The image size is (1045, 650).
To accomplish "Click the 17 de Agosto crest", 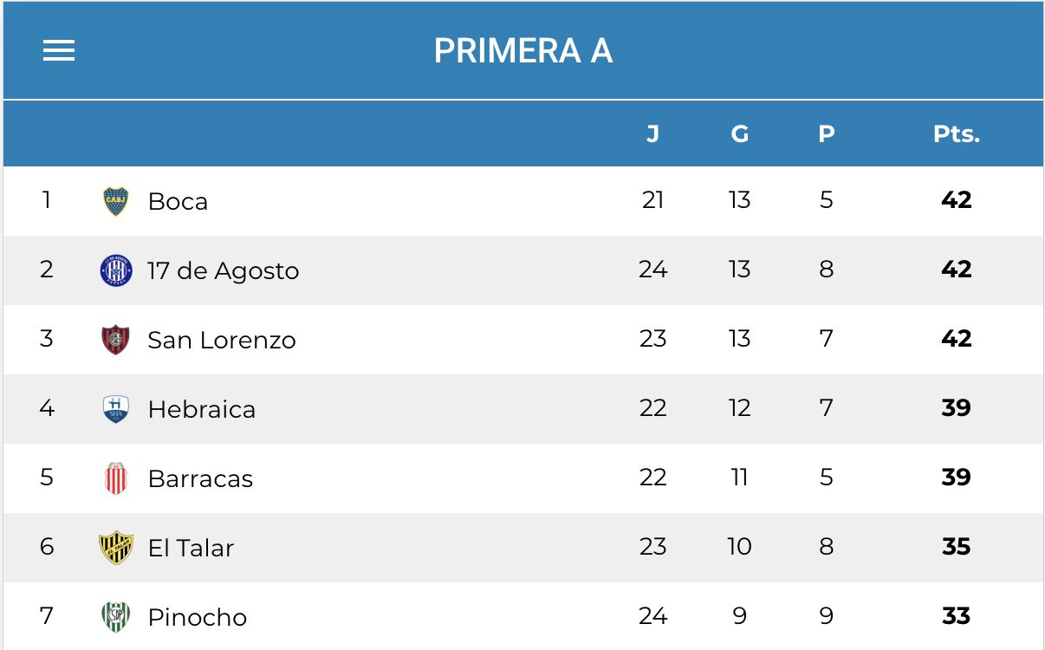I will [115, 270].
